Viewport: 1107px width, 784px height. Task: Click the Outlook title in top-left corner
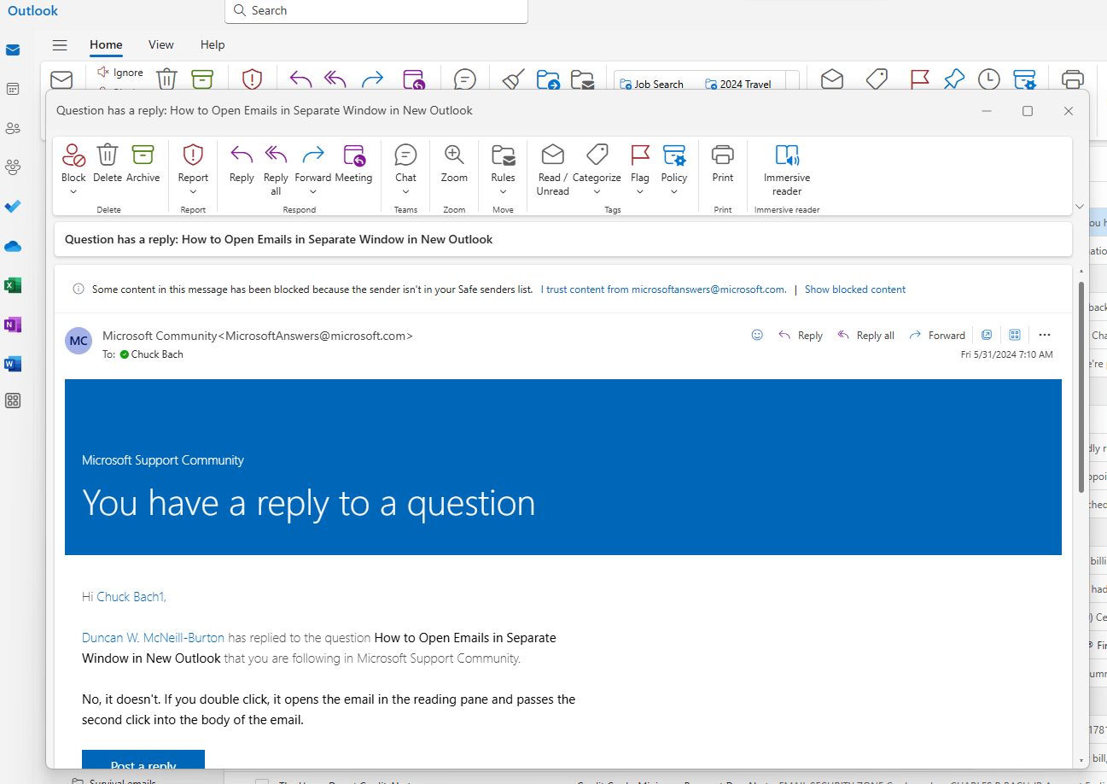click(x=33, y=10)
